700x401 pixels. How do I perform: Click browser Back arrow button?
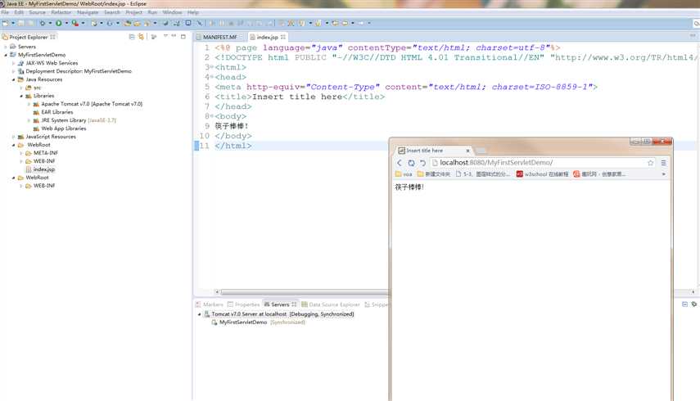pos(400,163)
